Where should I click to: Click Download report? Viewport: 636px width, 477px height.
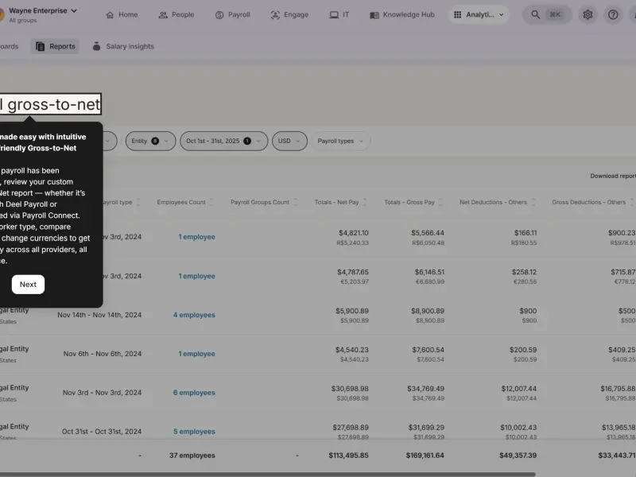tap(613, 176)
